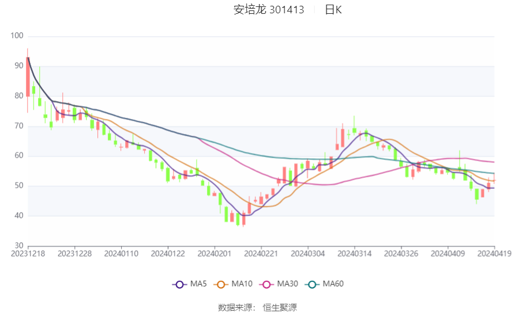The image size is (515, 313).
Task: Click the 20240221 date axis label
Action: pos(261,254)
